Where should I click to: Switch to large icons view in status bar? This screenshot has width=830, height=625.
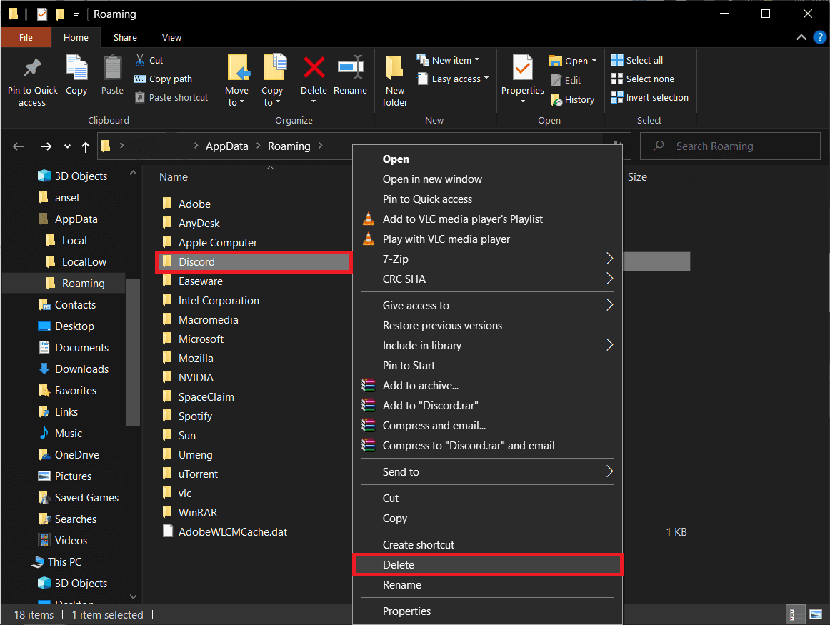click(815, 614)
